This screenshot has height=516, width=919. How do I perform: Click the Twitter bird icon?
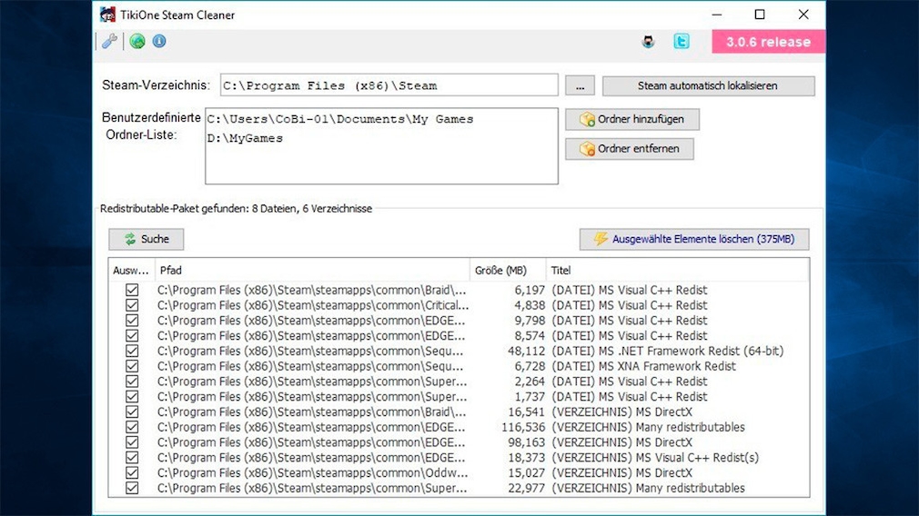pyautogui.click(x=681, y=41)
